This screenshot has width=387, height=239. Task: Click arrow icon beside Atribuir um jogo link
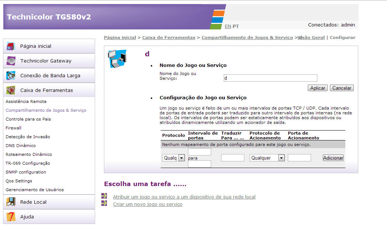[x=104, y=196]
